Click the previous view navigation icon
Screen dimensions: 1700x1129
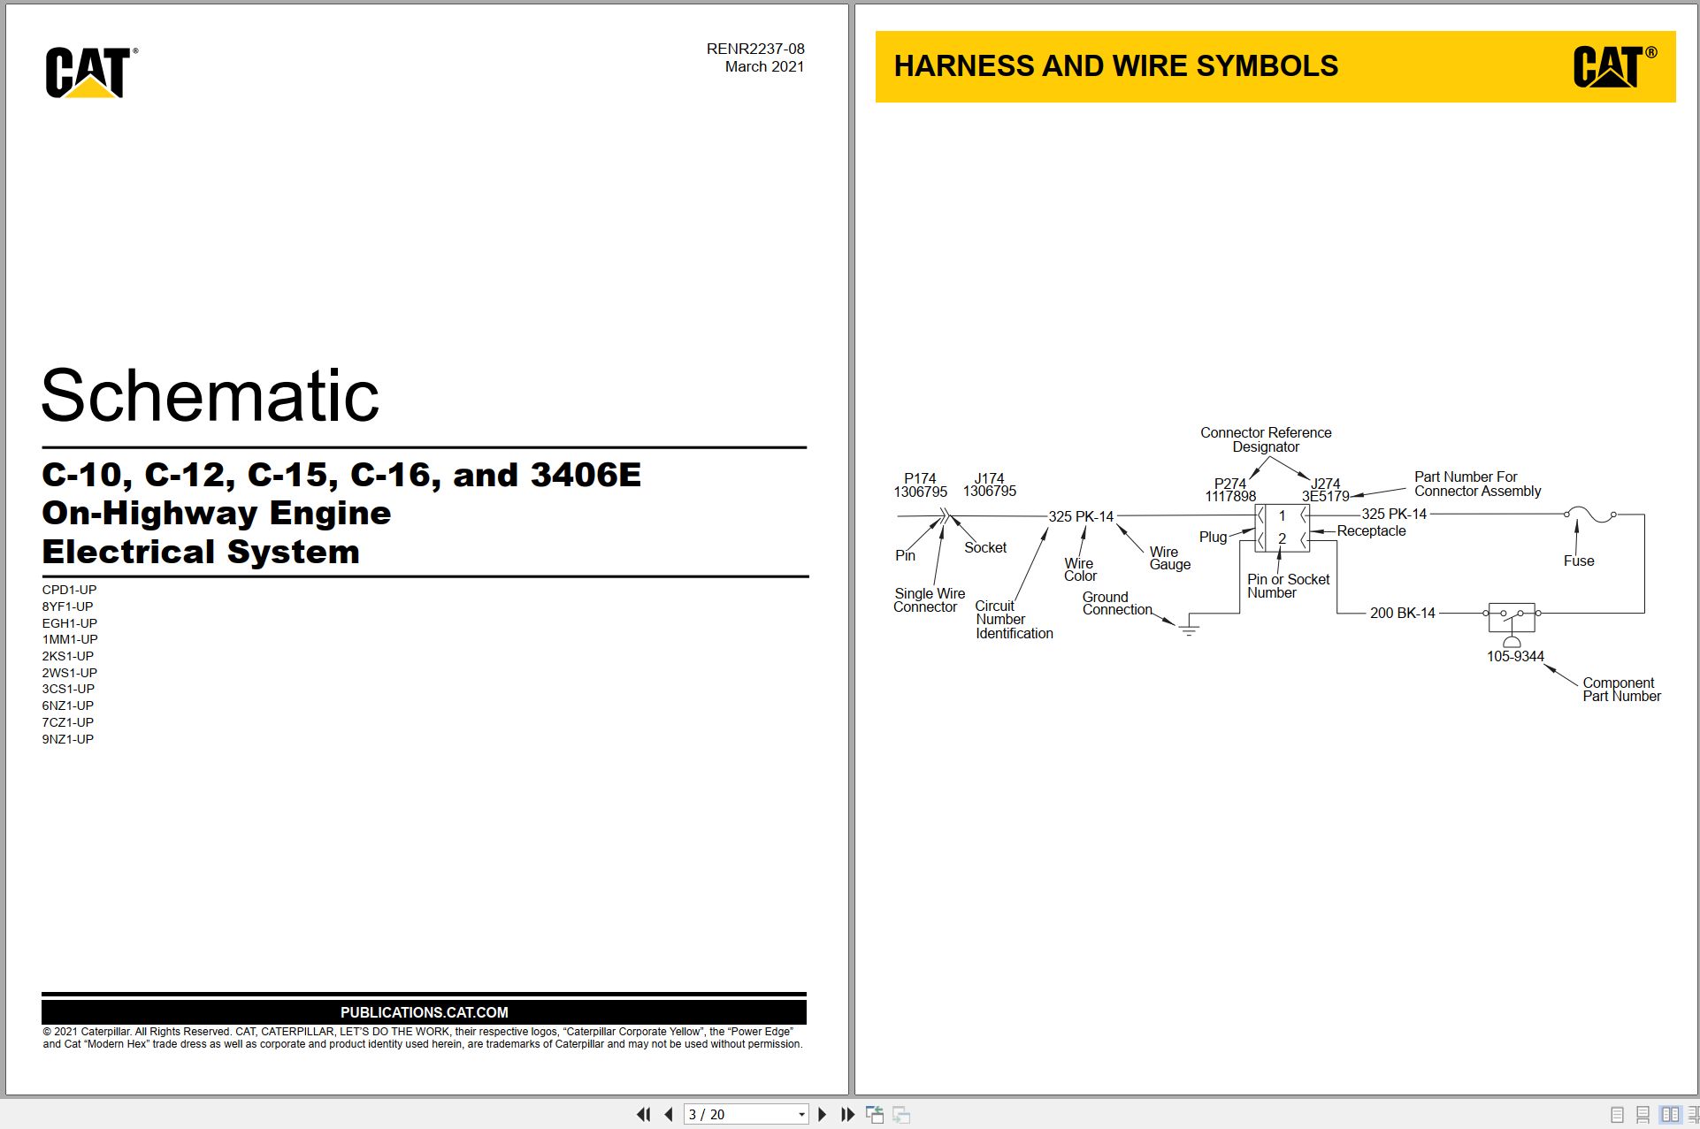[x=875, y=1115]
